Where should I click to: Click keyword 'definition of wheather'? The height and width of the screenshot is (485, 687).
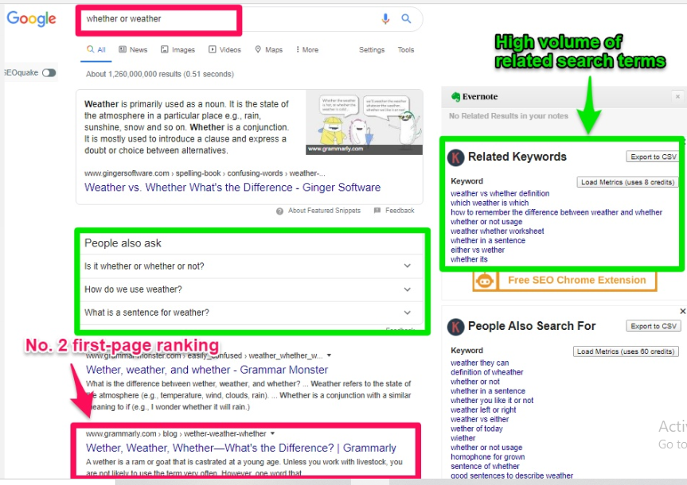pos(486,373)
